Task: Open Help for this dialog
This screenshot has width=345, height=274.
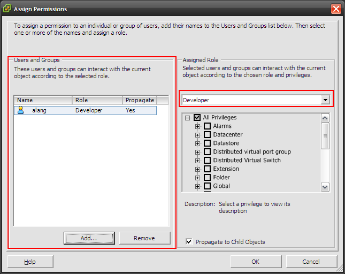Action: tap(30, 262)
